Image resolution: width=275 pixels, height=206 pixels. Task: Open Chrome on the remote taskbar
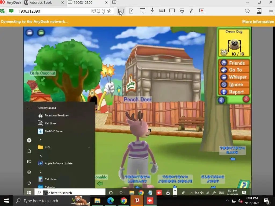point(141,193)
